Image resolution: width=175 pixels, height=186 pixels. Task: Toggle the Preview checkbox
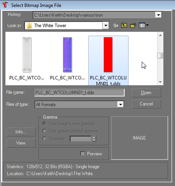[x=82, y=153]
